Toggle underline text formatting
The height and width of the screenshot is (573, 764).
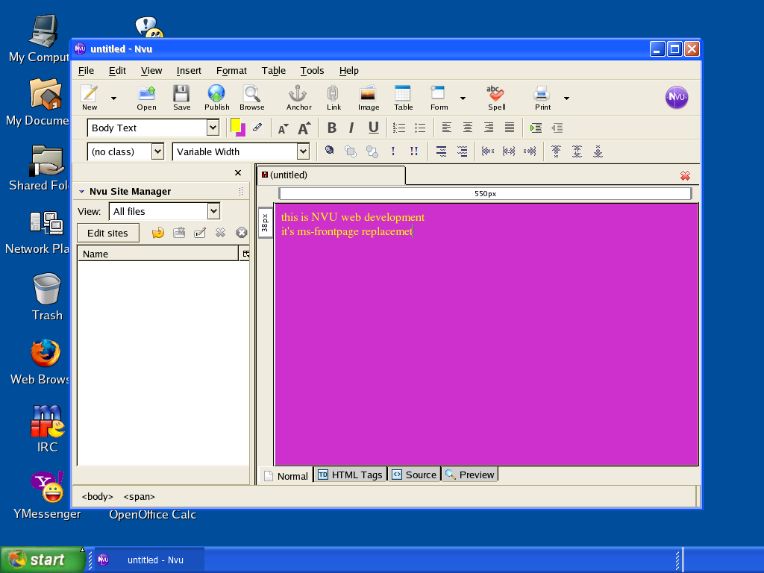click(373, 128)
